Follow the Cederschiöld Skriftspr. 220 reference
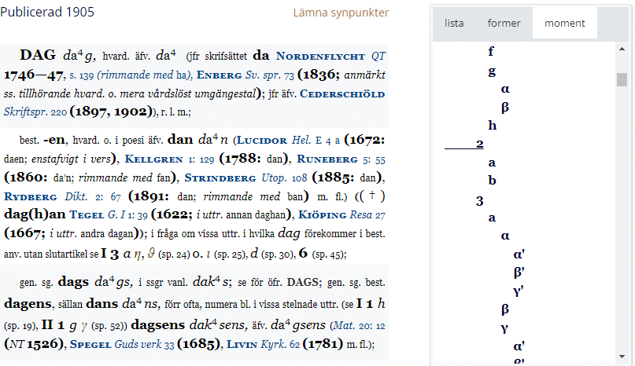The image size is (635, 366). [194, 103]
